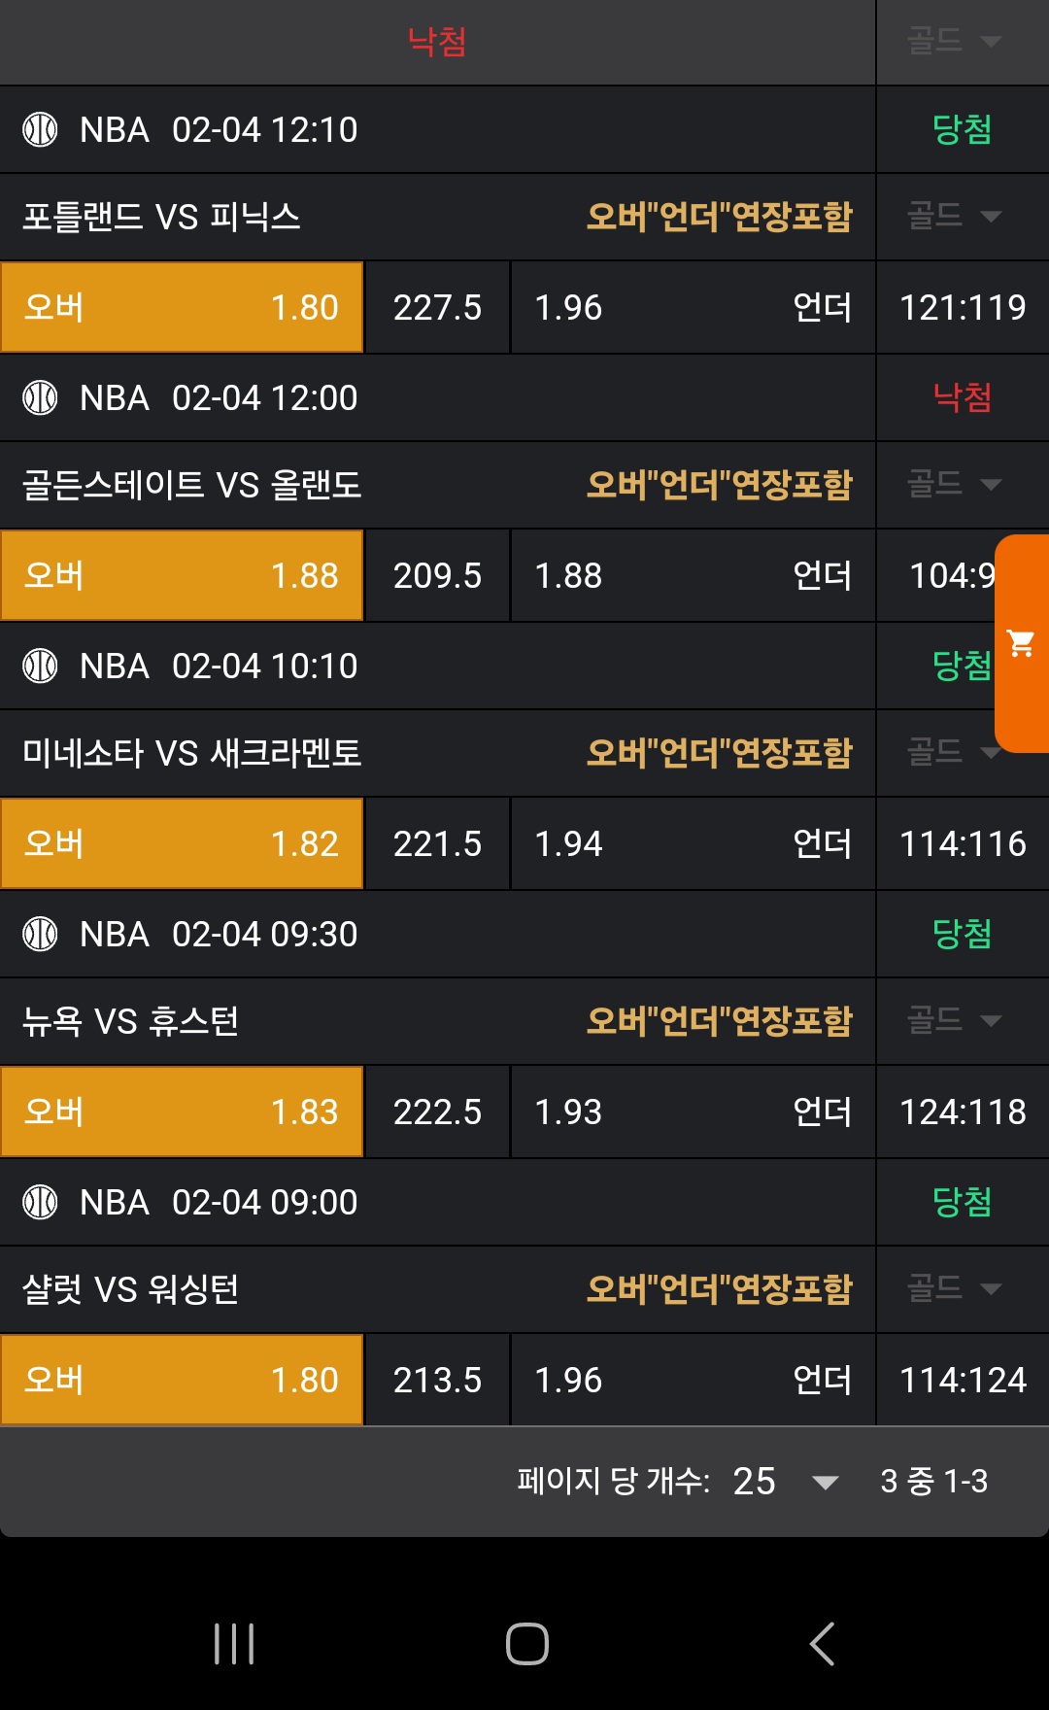
Task: Tap the 222.5 line value cell
Action: pyautogui.click(x=437, y=1111)
